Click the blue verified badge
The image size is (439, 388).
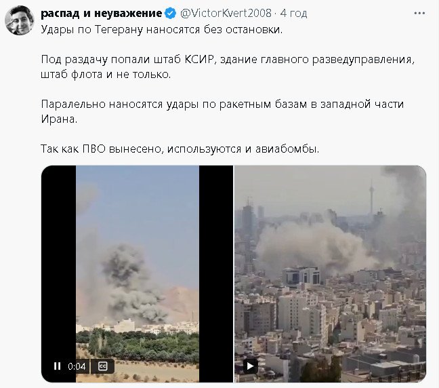coord(170,13)
